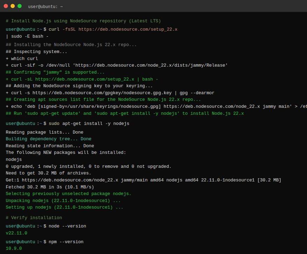Click the 'node --version' command
307x254 pixels.
[67, 226]
